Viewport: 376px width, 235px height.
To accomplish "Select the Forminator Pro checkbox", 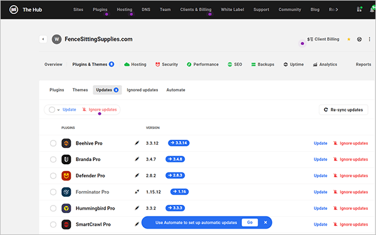I will (53, 192).
